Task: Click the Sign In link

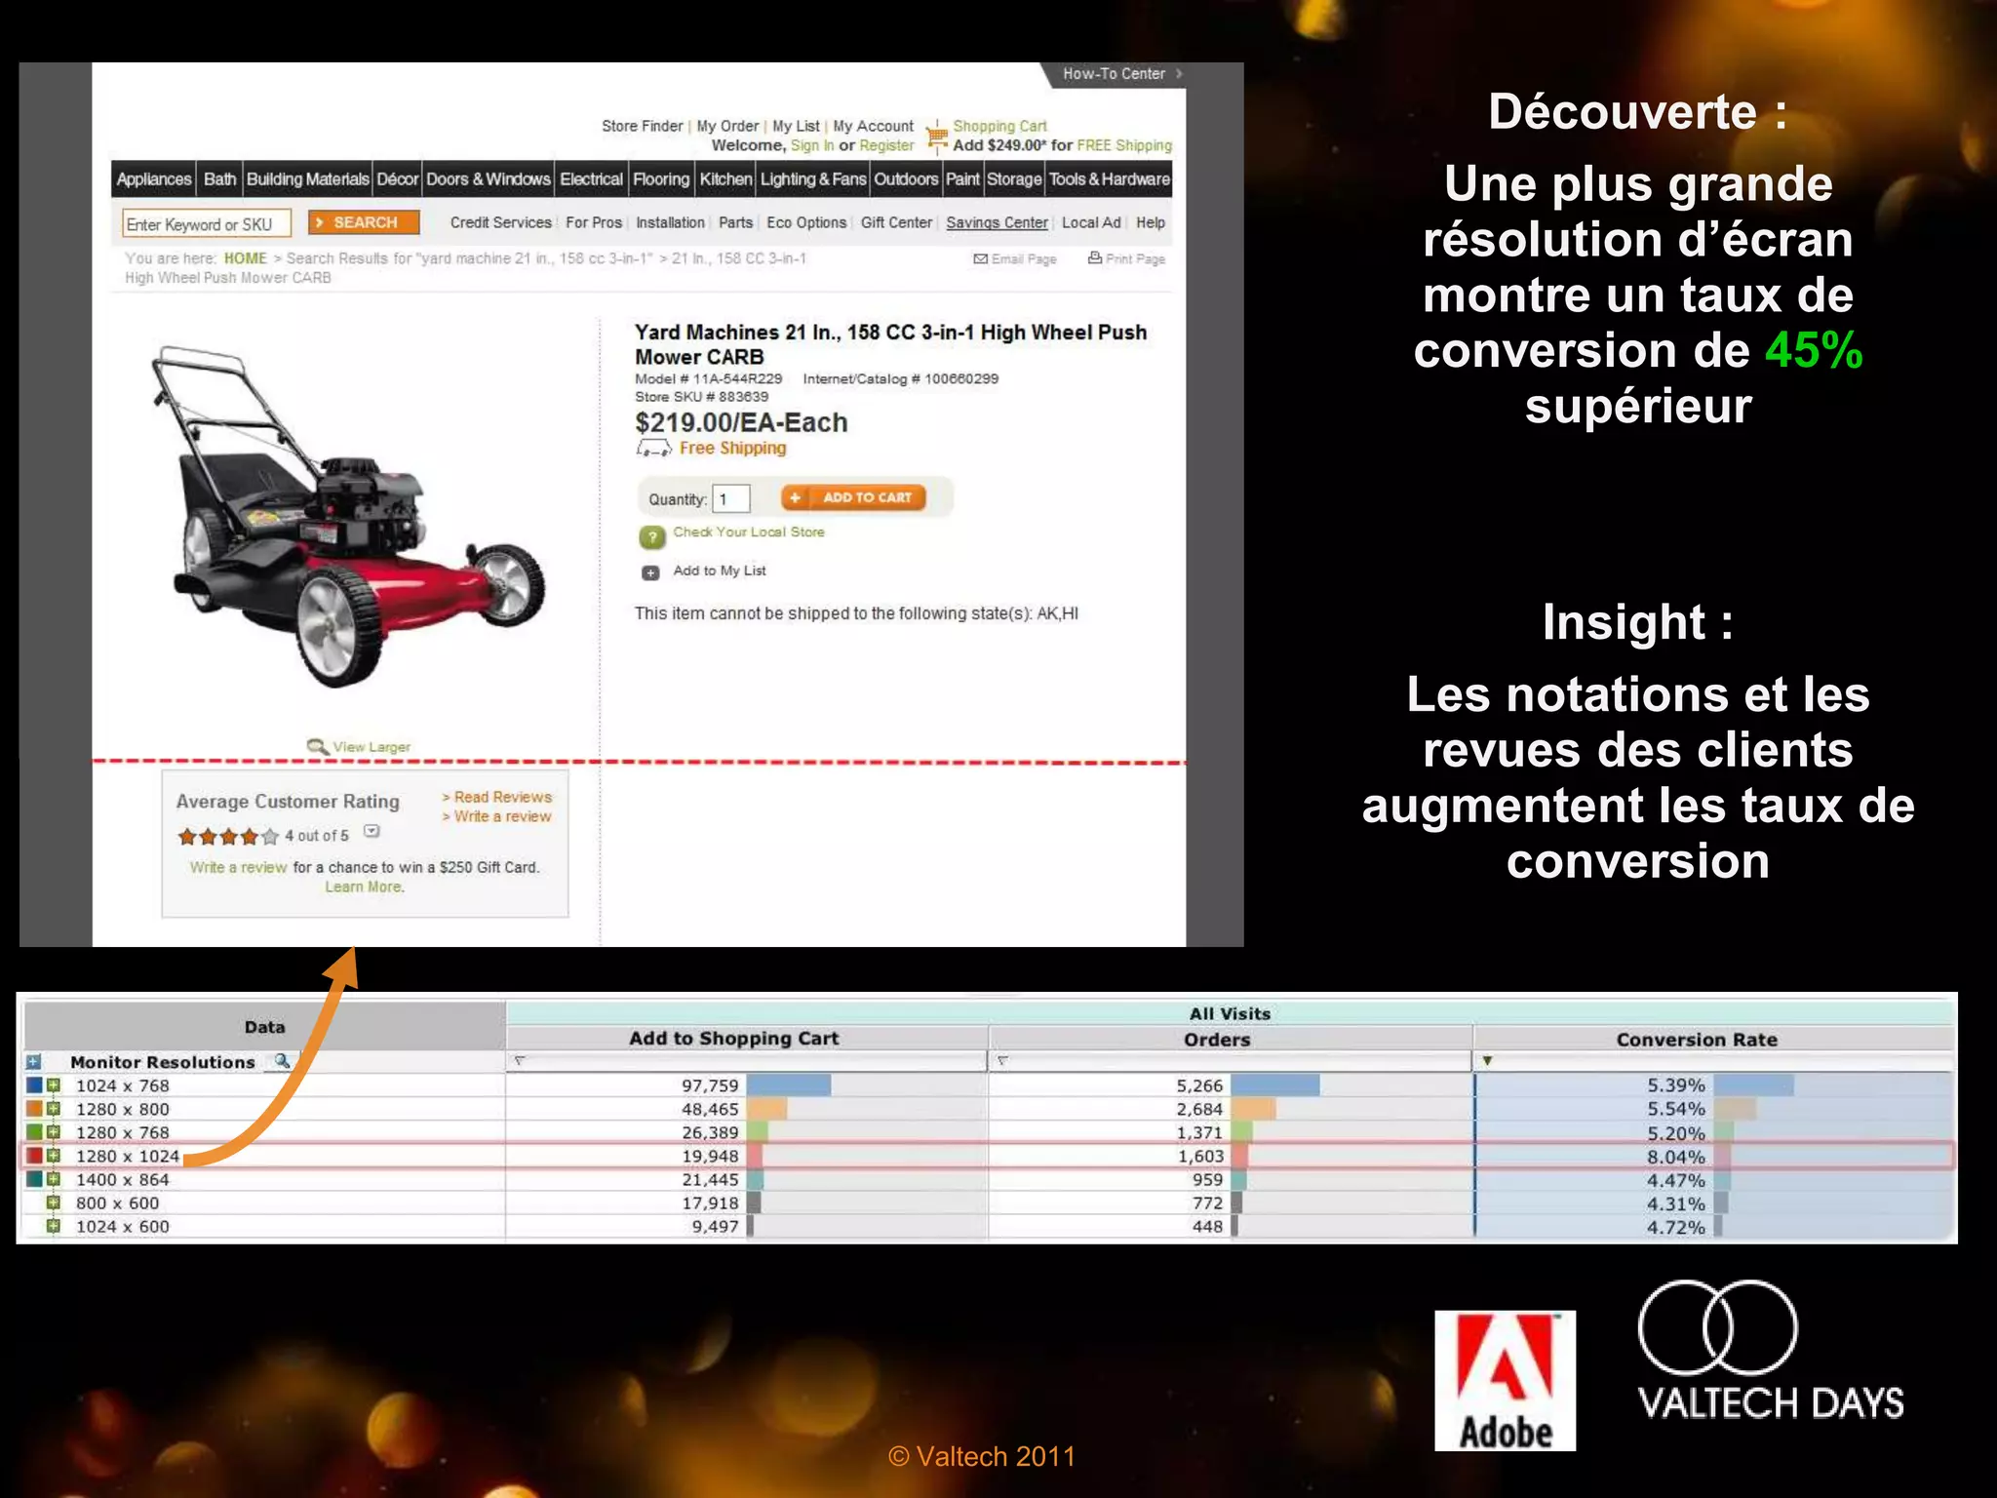Action: (812, 145)
